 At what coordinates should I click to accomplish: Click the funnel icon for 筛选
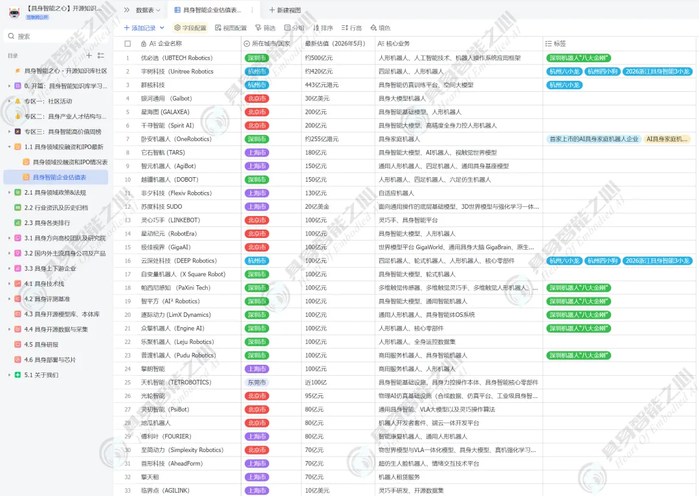click(x=258, y=28)
